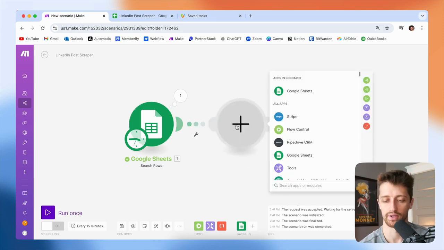Open Devices phone icon in sidebar
The width and height of the screenshot is (444, 250).
tap(25, 152)
